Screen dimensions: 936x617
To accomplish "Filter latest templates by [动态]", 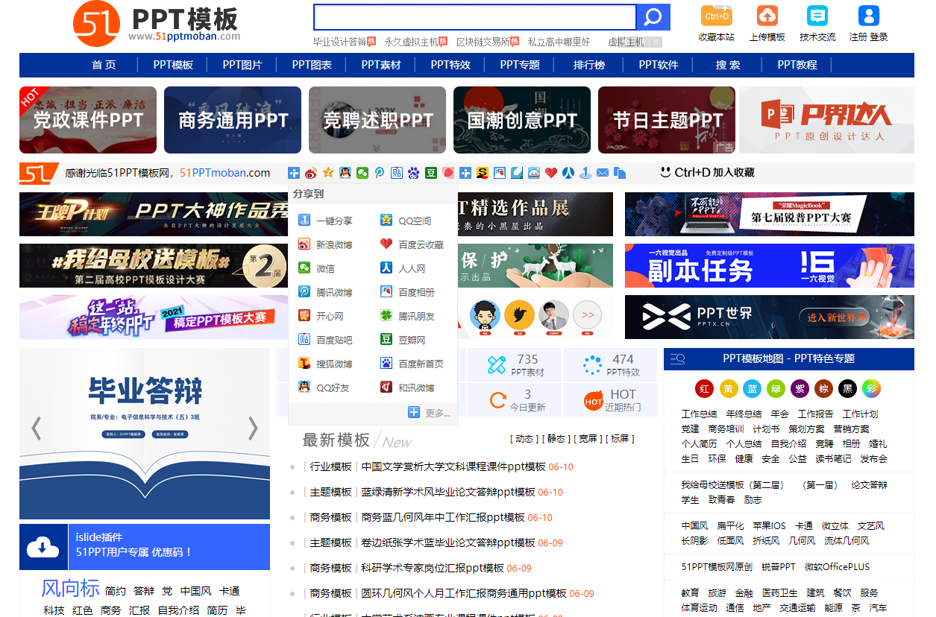I will [x=525, y=439].
